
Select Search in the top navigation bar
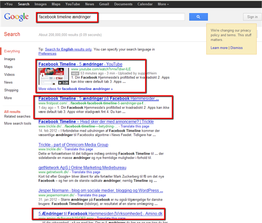coord(23,4)
